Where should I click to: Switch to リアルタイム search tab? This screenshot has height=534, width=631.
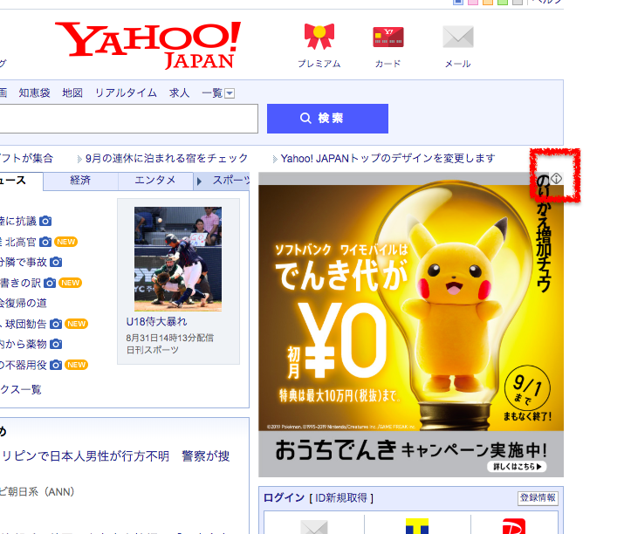click(x=126, y=93)
